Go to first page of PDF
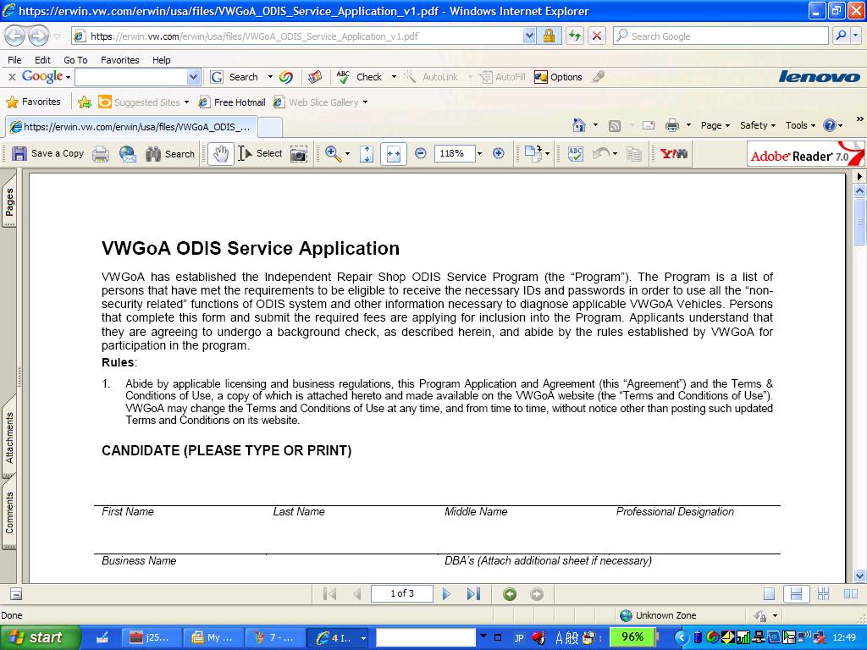Screen dimensions: 867x650 point(330,594)
